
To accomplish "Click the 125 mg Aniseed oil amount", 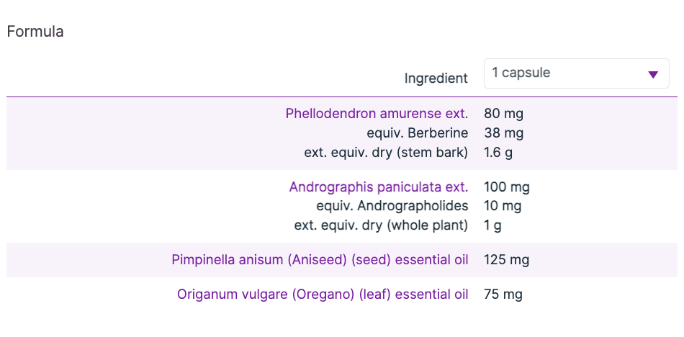I will tap(507, 260).
